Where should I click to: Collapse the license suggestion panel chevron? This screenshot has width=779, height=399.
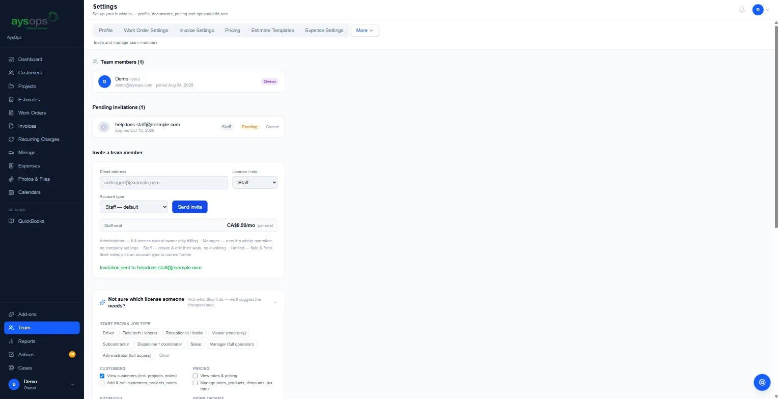click(275, 303)
